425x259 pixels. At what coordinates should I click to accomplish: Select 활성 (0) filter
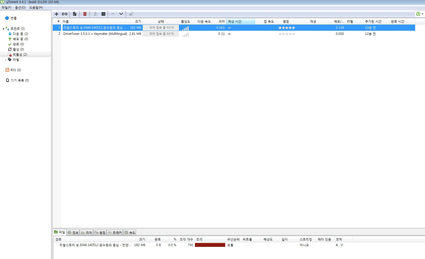click(x=18, y=49)
